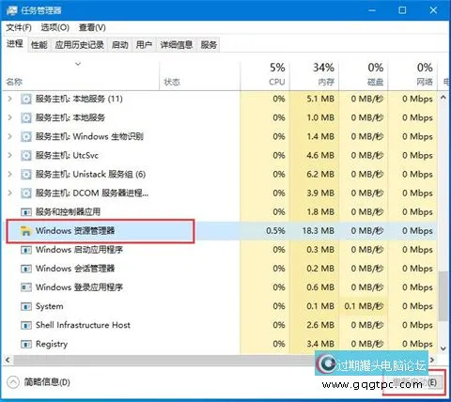Click the horizontal scrollbar left arrow

click(8, 360)
